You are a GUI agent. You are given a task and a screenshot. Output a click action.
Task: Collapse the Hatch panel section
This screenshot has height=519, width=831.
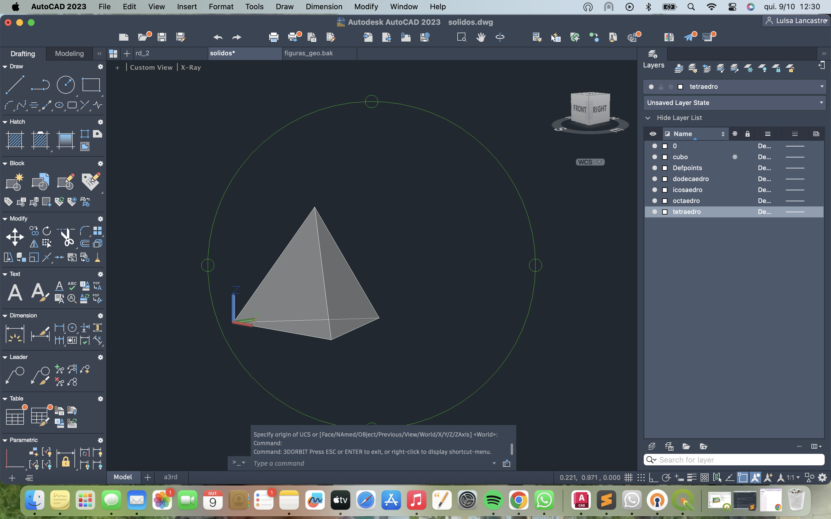coord(5,122)
